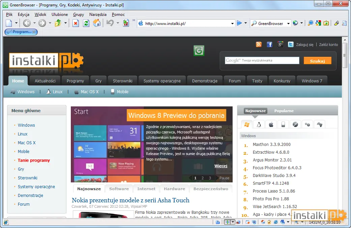351x228 pixels.
Task: Click the globe search icon next to search box
Action: (x=295, y=23)
